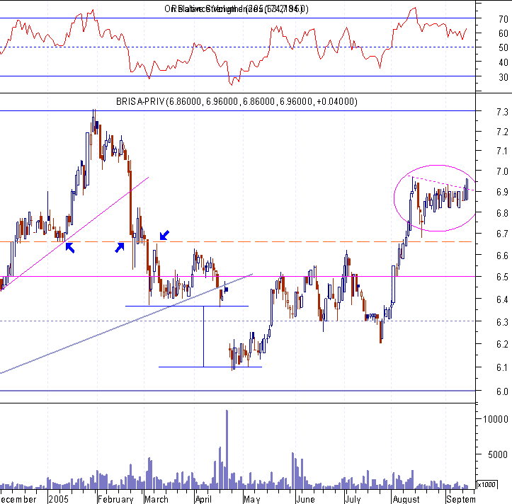512x504 pixels.
Task: Click the 7.2 price axis label
Action: coord(502,132)
